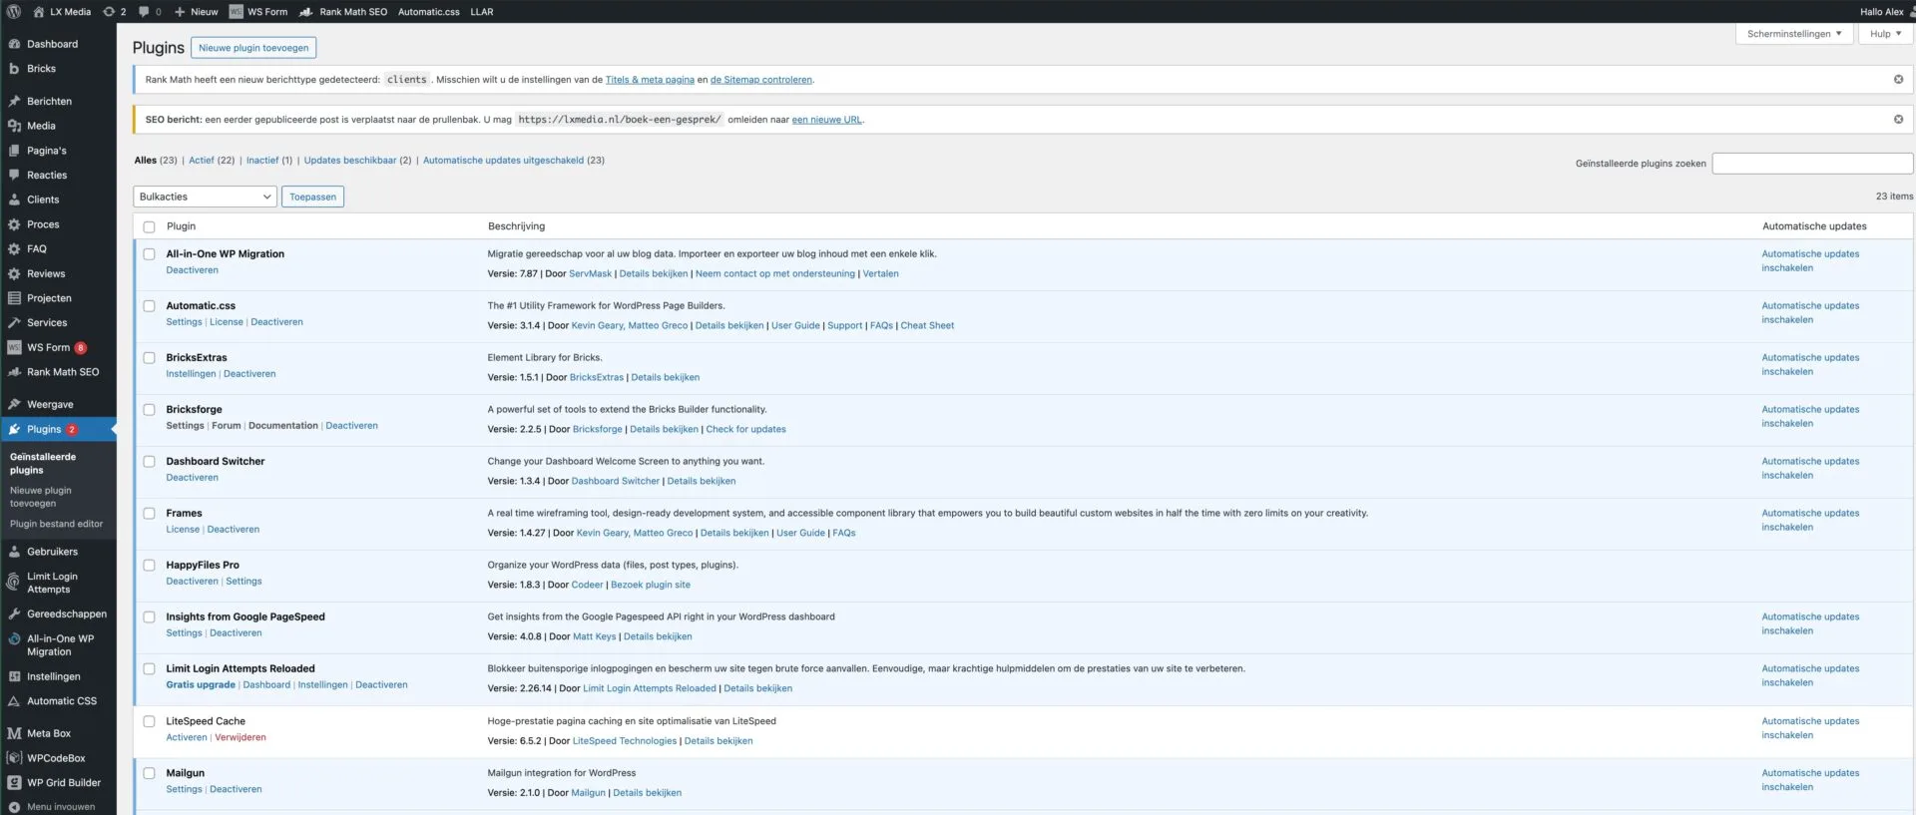Dismiss the SEO bericht redirect notice
This screenshot has width=1916, height=815.
[1898, 120]
